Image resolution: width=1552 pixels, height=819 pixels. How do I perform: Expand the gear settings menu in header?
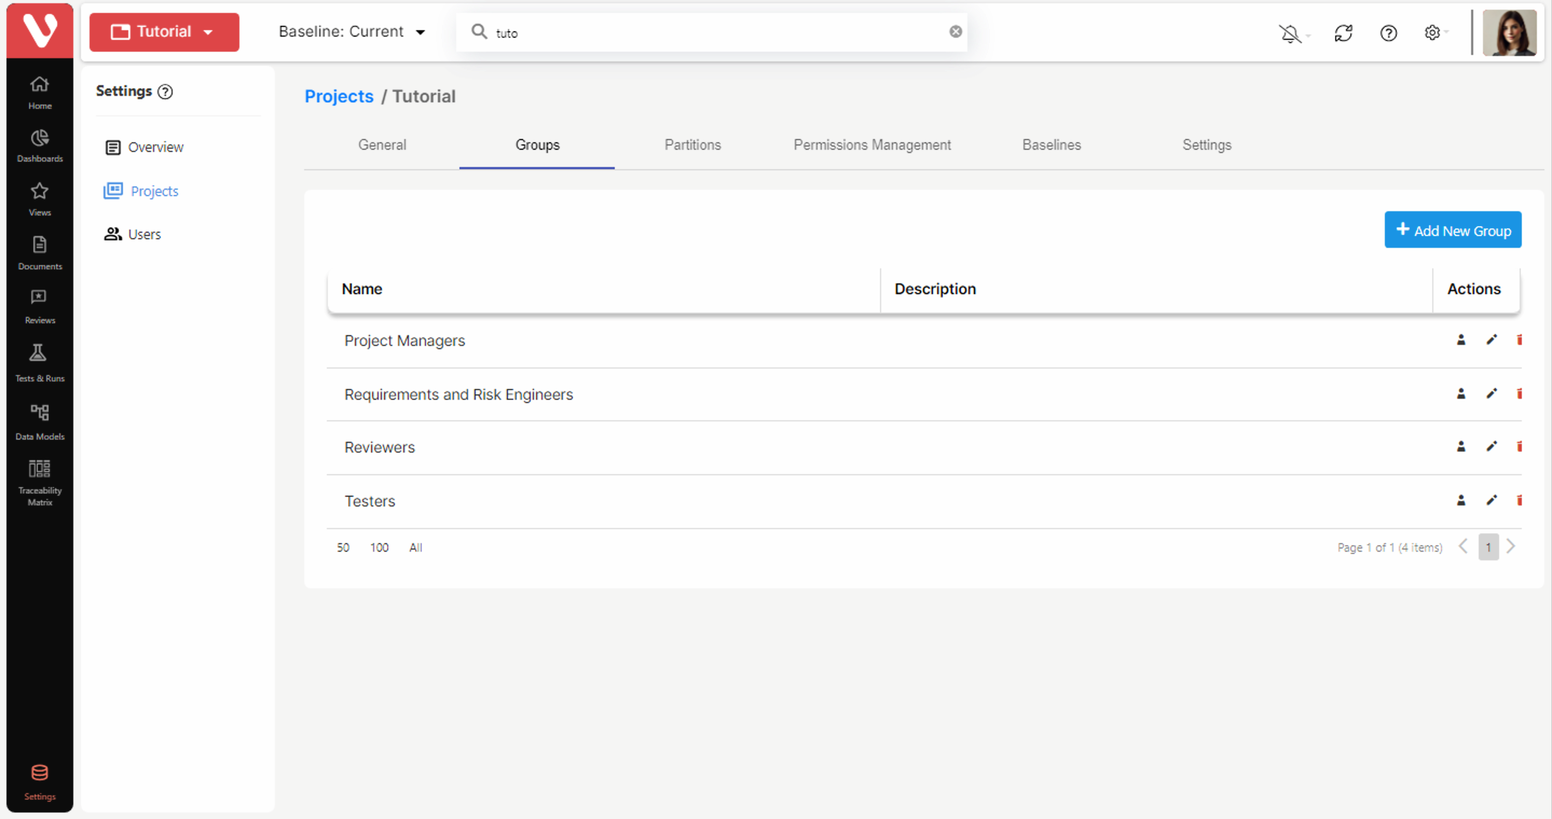[1433, 33]
